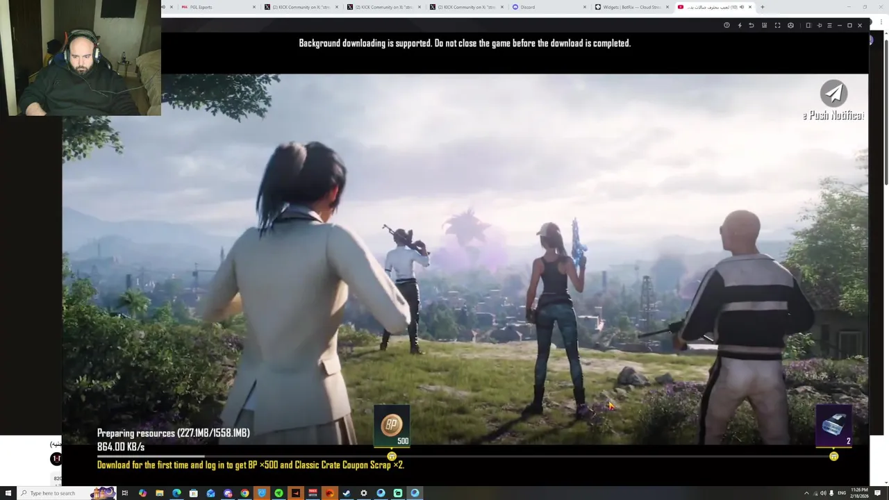Close the Widgets BotRix tab
Image resolution: width=889 pixels, height=500 pixels.
point(667,7)
